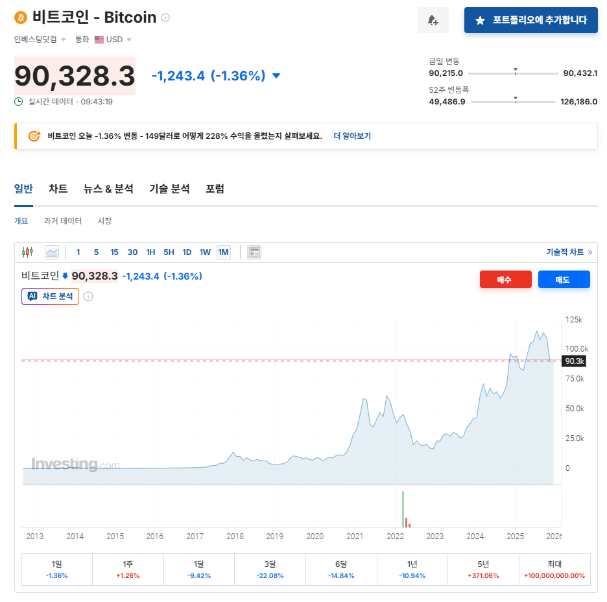This screenshot has height=602, width=607.
Task: Select the 개요 sub-tab
Action: 21,221
